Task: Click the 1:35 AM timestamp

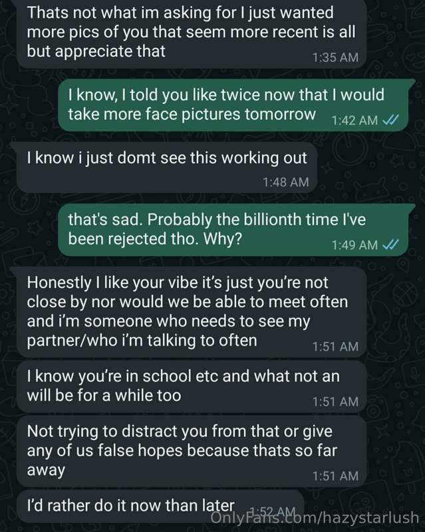Action: (335, 57)
